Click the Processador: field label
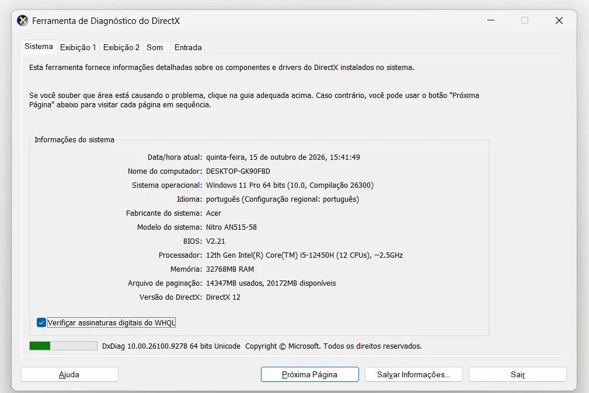 180,255
